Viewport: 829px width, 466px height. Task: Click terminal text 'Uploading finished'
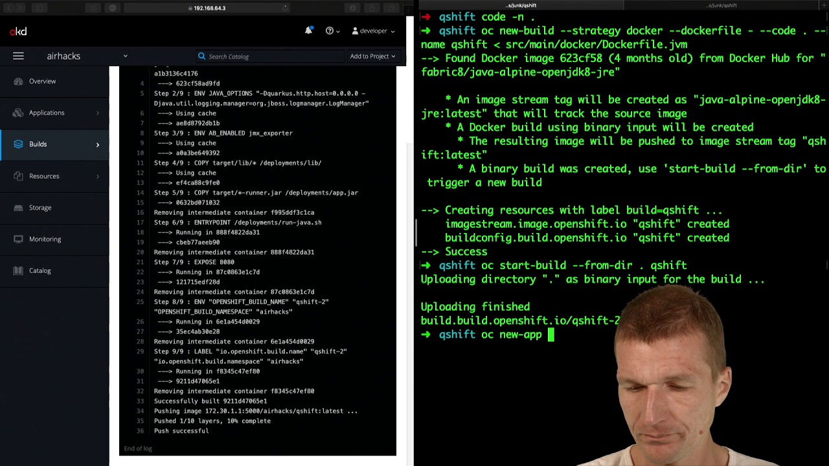(475, 307)
